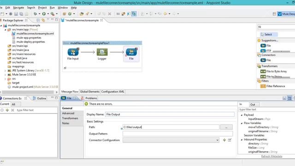Maximize the Package Explorer panel

coord(56,20)
